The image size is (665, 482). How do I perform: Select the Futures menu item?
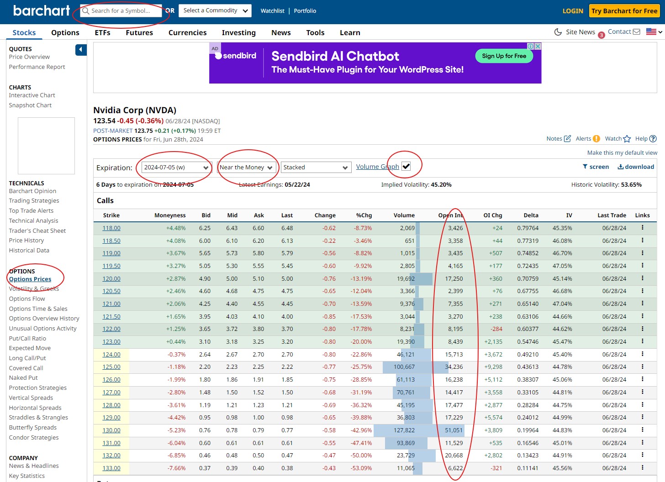coord(139,32)
